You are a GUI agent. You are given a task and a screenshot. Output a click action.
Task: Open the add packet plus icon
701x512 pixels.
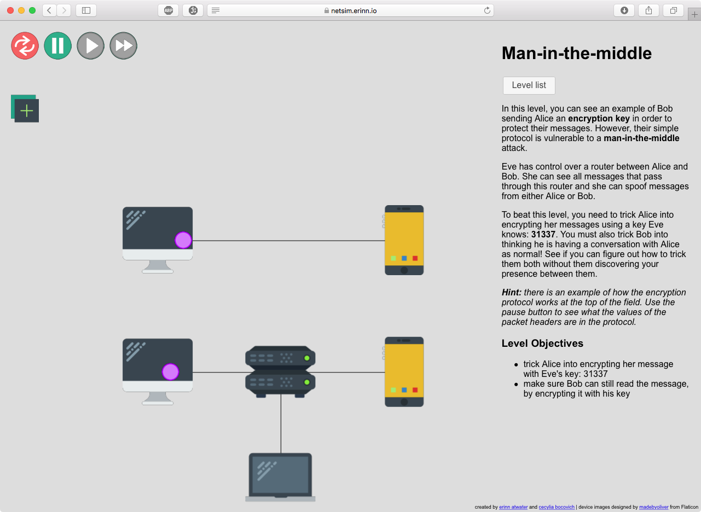pyautogui.click(x=26, y=110)
